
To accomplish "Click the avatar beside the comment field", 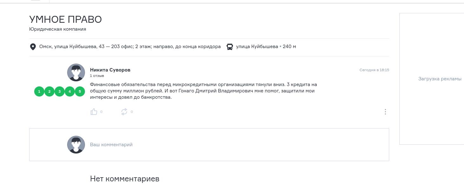I will (x=76, y=145).
